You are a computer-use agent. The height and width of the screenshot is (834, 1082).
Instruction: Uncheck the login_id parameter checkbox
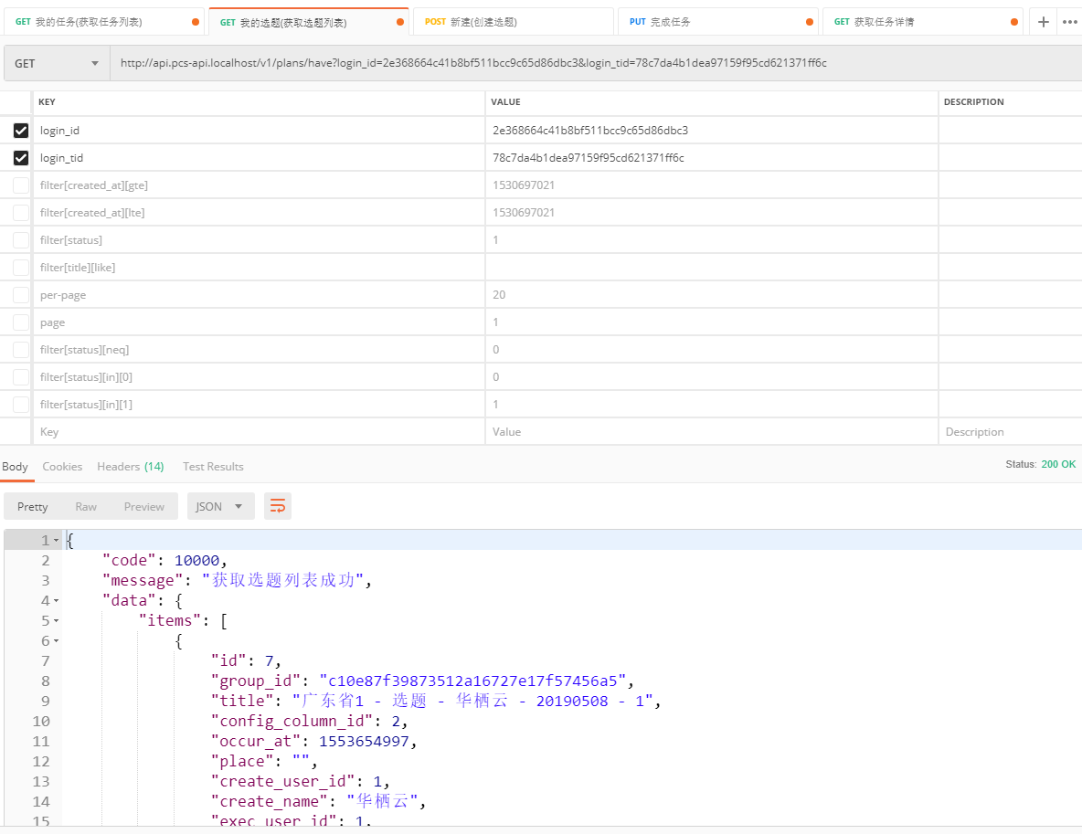21,131
